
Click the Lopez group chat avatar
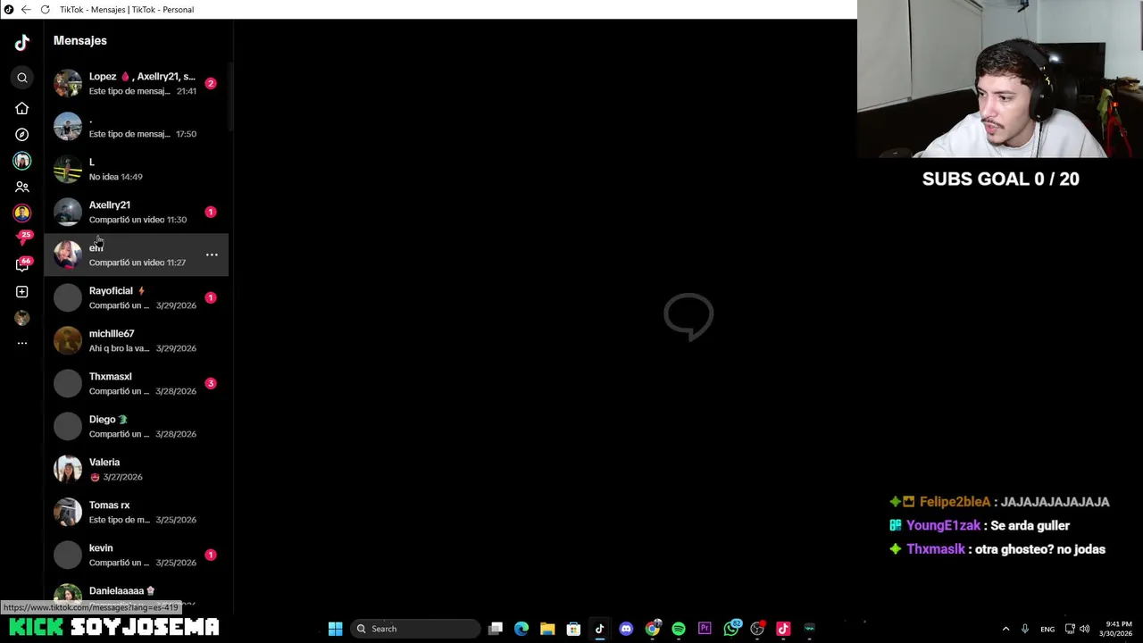[68, 83]
